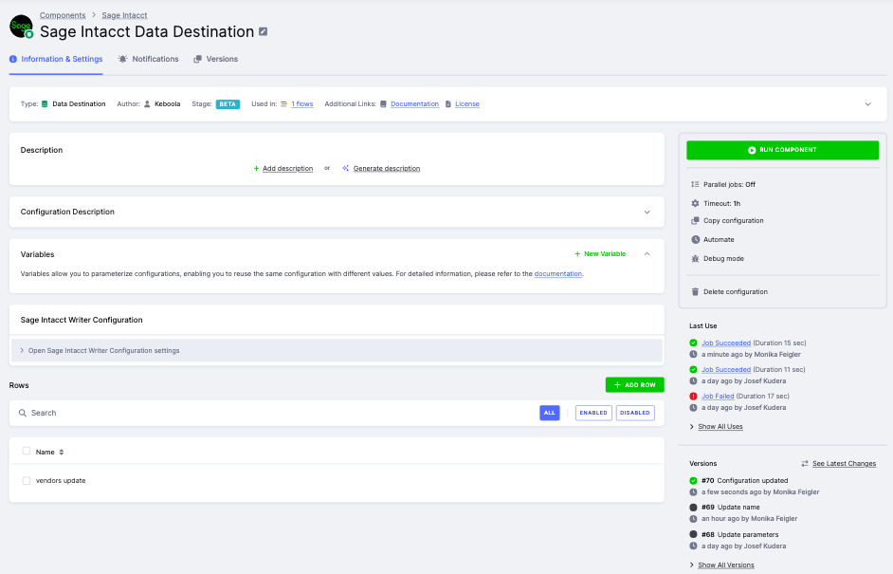The image size is (893, 574).
Task: Click See Latest Changes
Action: coord(844,464)
